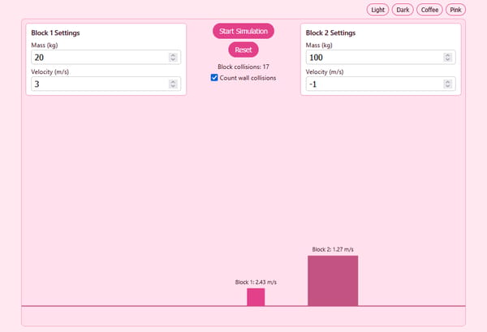Click the Reset button
This screenshot has width=487, height=332.
pos(243,50)
